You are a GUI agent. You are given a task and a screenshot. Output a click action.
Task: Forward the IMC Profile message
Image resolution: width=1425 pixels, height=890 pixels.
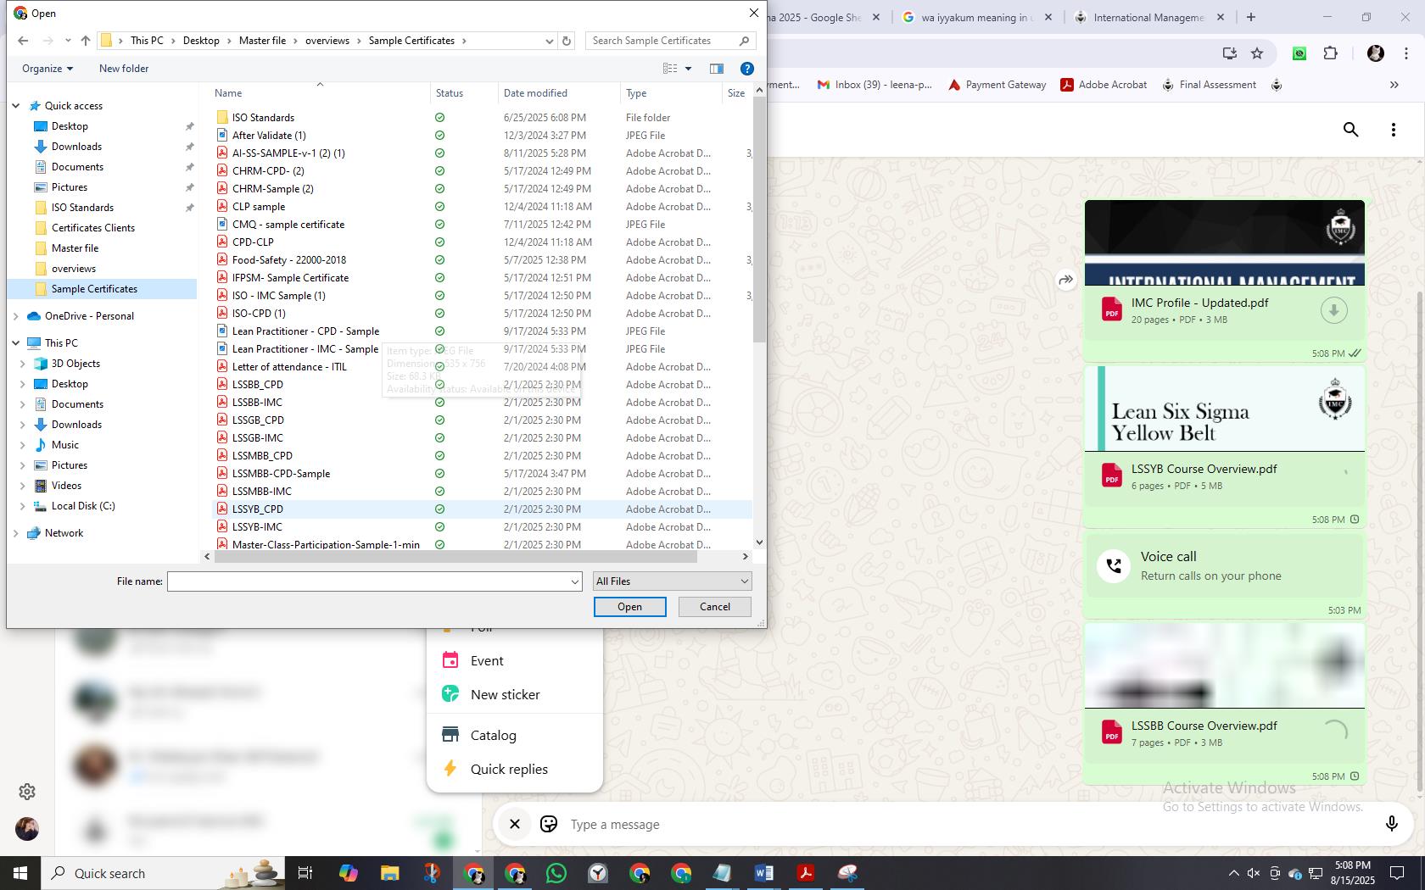pos(1065,280)
